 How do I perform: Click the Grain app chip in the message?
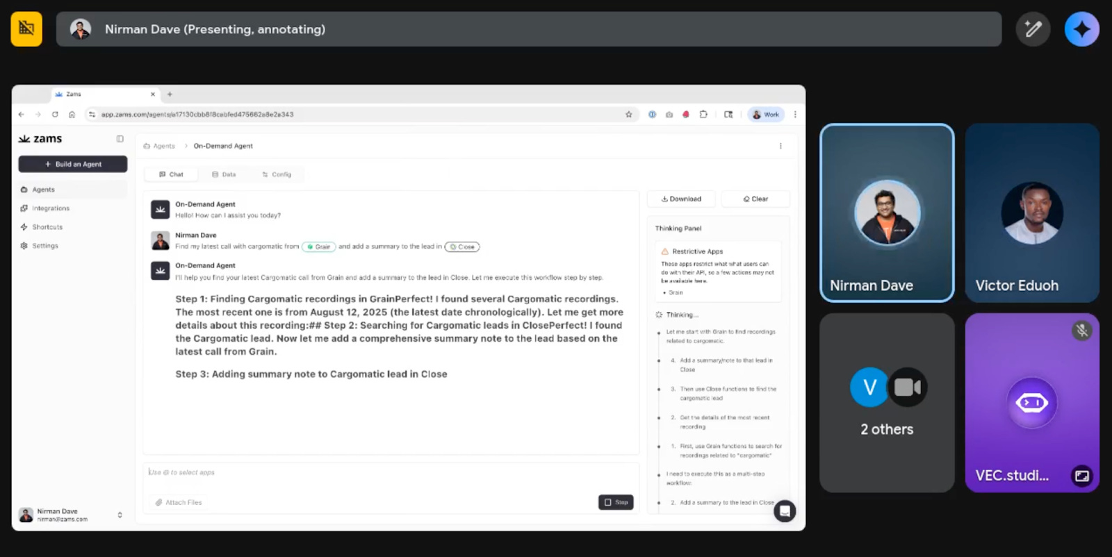point(319,247)
